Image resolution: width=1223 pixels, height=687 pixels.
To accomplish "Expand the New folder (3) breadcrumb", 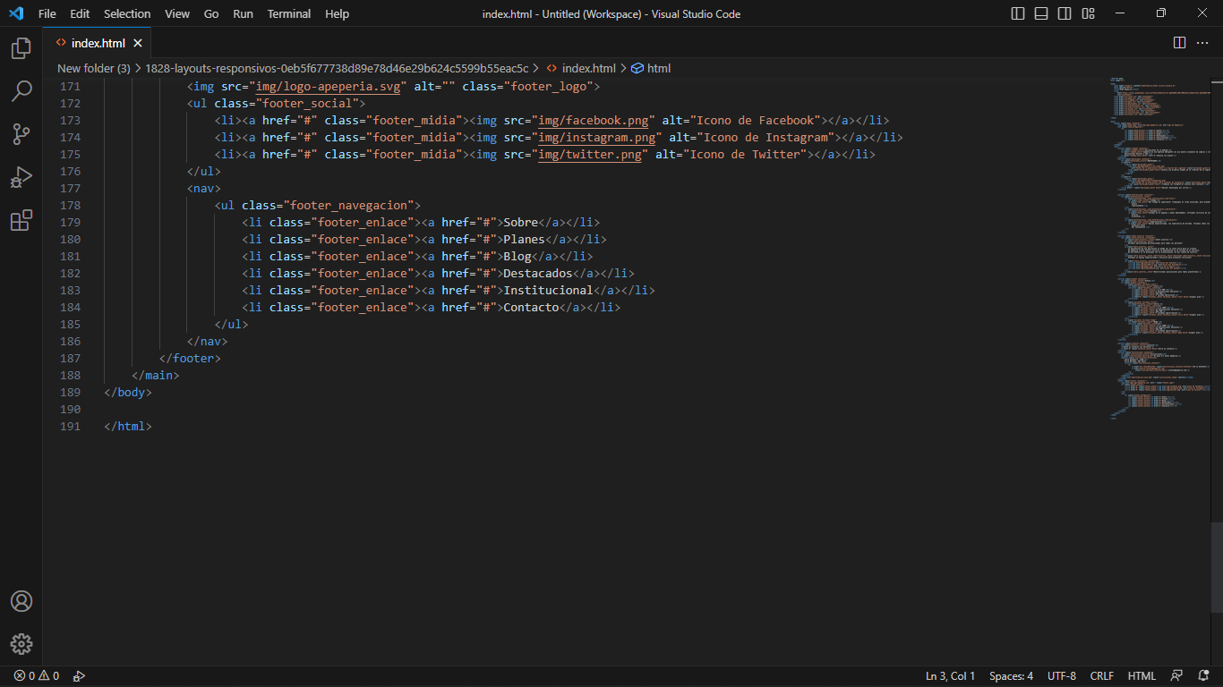I will click(93, 68).
